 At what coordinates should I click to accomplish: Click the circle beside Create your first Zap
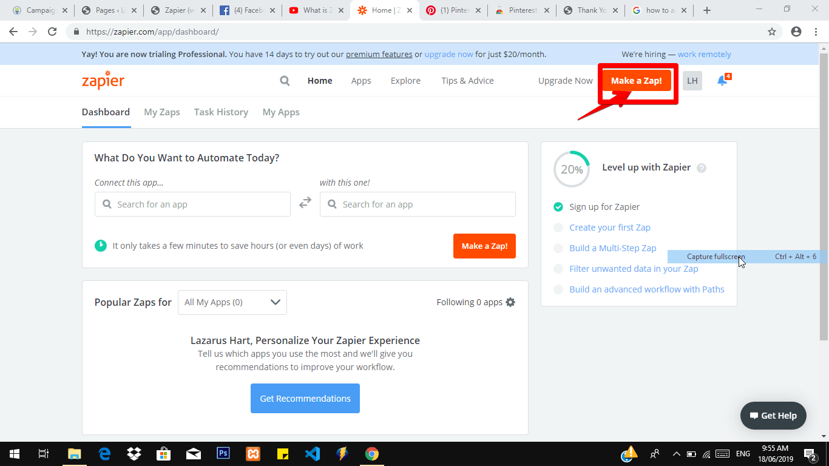coord(558,228)
